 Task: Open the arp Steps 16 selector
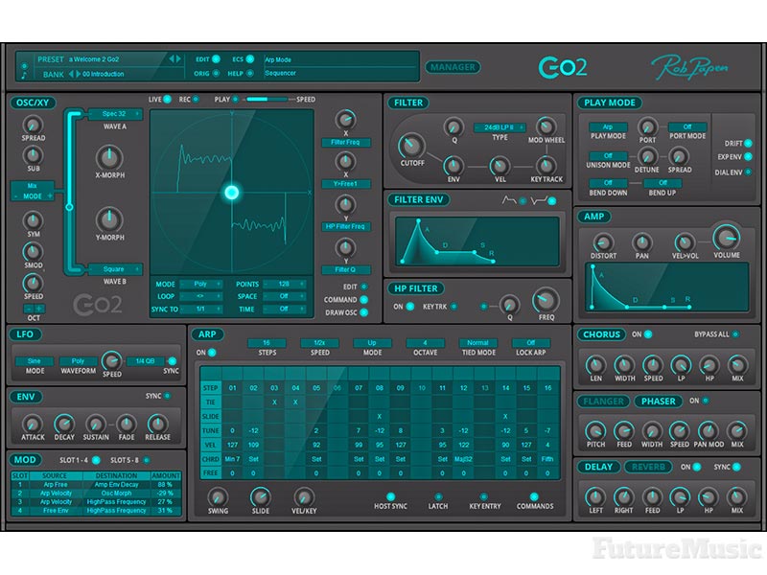[267, 343]
